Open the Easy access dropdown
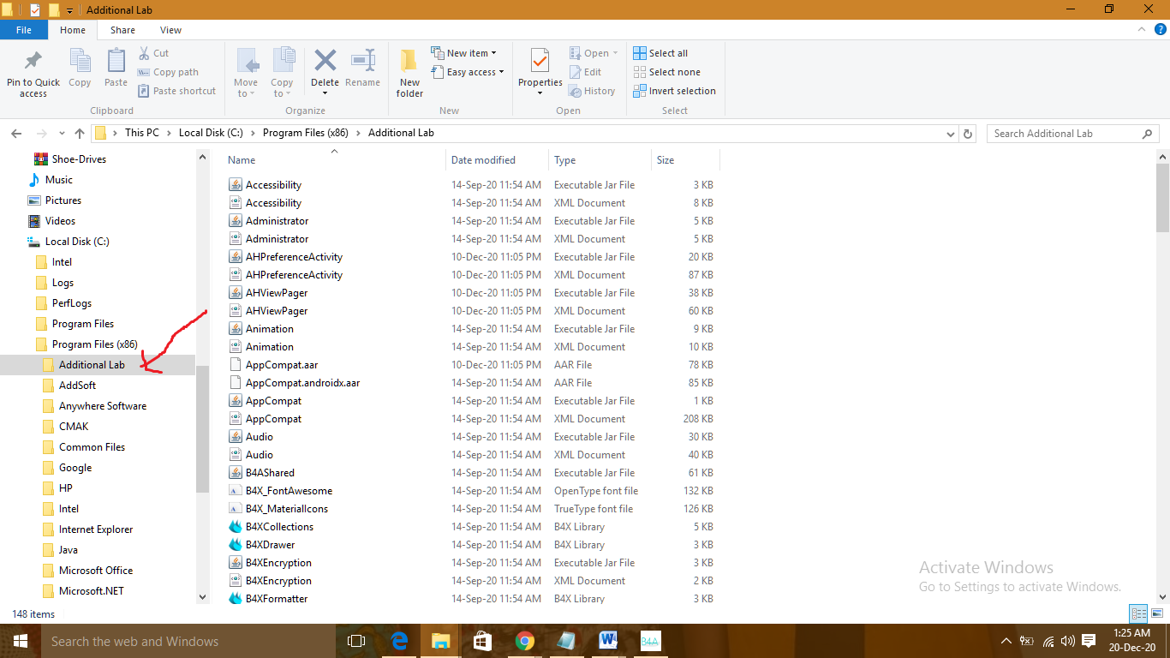The width and height of the screenshot is (1170, 658). (468, 72)
